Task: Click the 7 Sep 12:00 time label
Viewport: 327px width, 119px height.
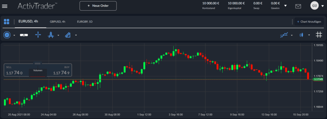Action: (x=205, y=115)
